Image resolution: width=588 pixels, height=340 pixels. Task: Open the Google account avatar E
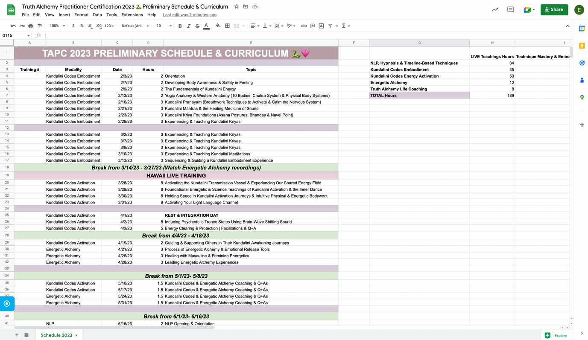pyautogui.click(x=579, y=10)
